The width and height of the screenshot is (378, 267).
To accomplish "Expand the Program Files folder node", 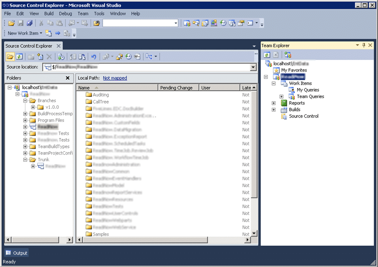I will 26,120.
